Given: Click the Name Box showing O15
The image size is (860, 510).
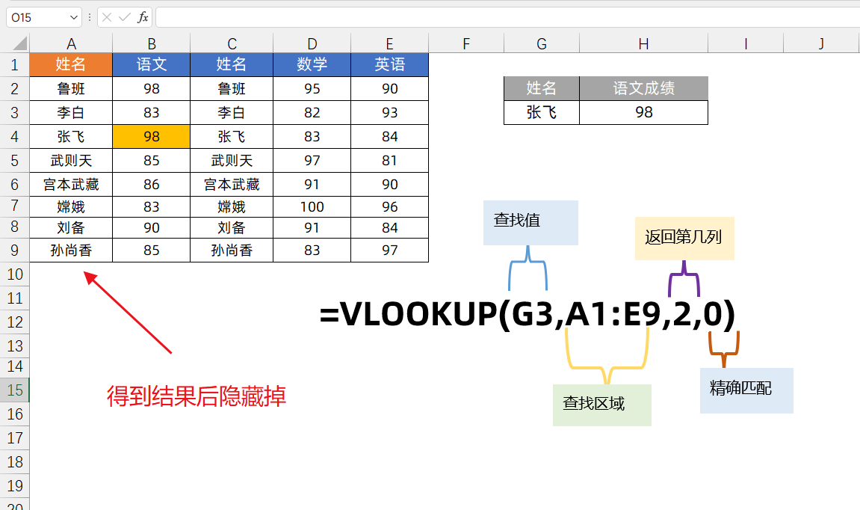Looking at the screenshot, I should point(36,17).
